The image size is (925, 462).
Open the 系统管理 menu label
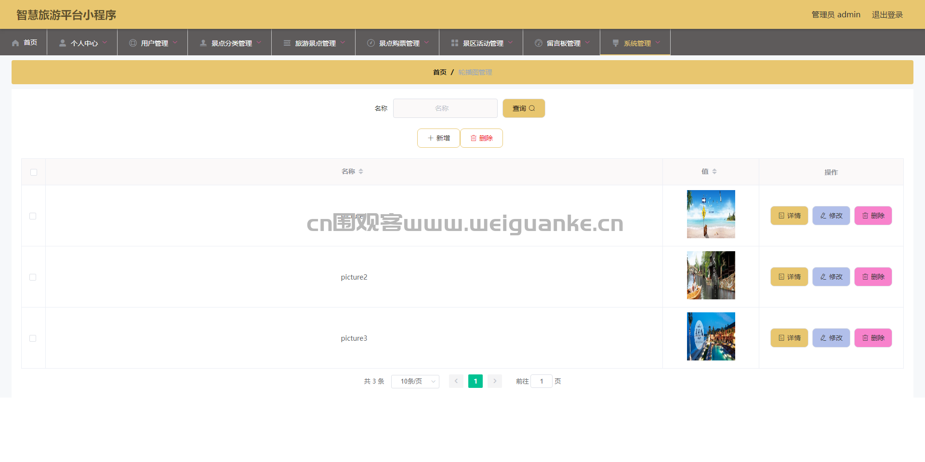click(x=637, y=43)
